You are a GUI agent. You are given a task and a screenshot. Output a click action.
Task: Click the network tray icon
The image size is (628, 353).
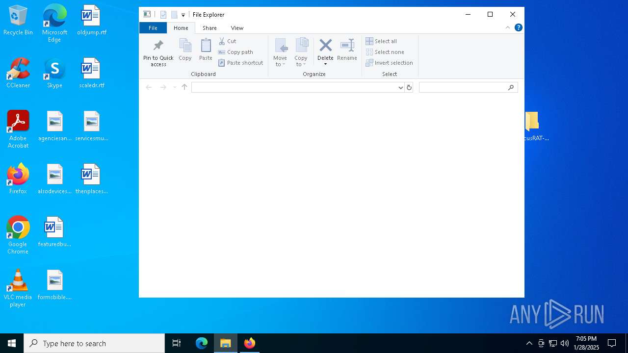pos(553,343)
